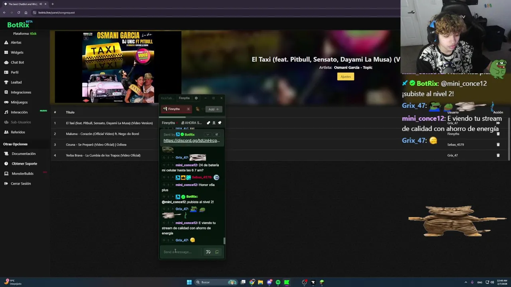Click the pin icon in chat header

point(219,123)
